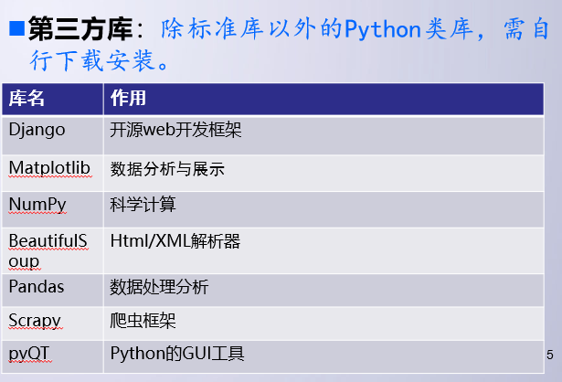Image resolution: width=562 pixels, height=382 pixels.
Task: Select the Pandas cell
Action: (x=53, y=291)
